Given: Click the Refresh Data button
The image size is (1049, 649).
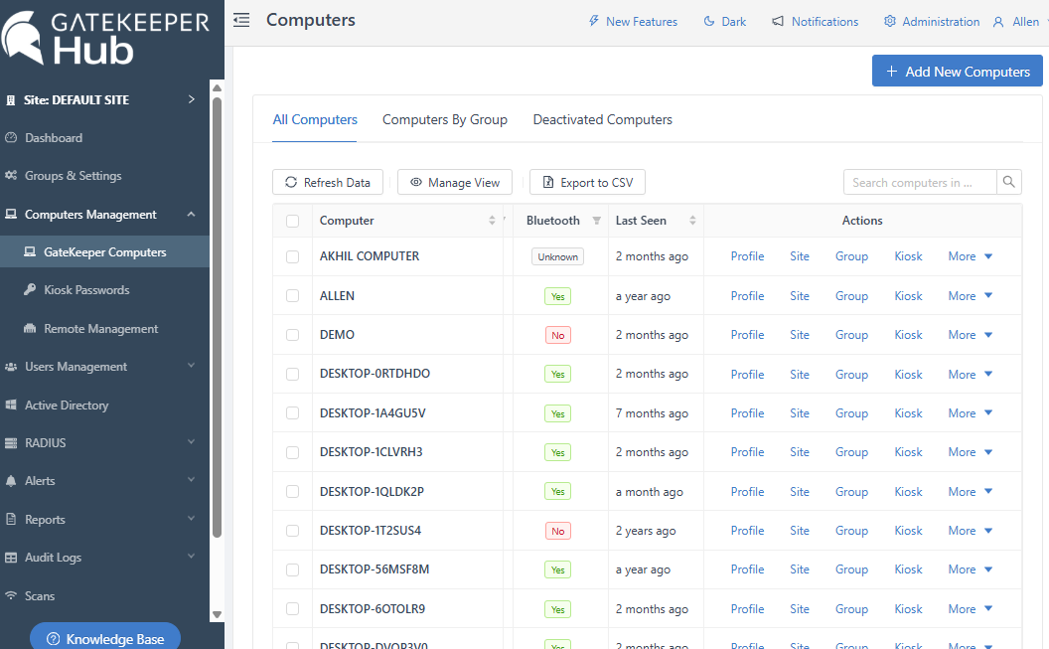Looking at the screenshot, I should pos(328,182).
